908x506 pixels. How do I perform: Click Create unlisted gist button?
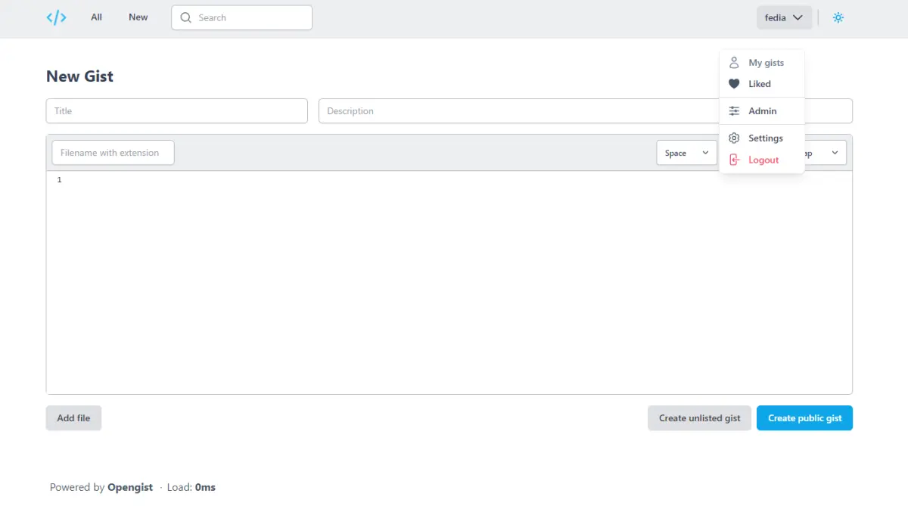pyautogui.click(x=699, y=418)
